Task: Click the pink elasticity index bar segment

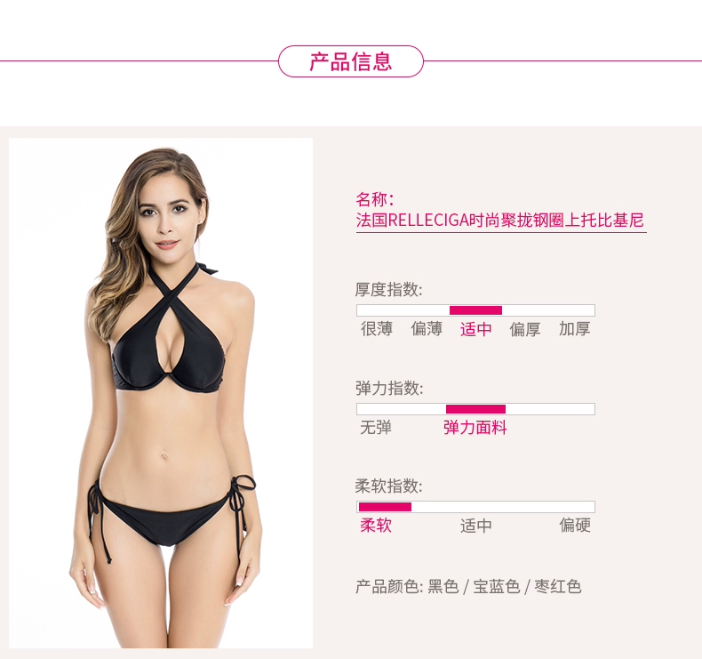Action: (475, 409)
